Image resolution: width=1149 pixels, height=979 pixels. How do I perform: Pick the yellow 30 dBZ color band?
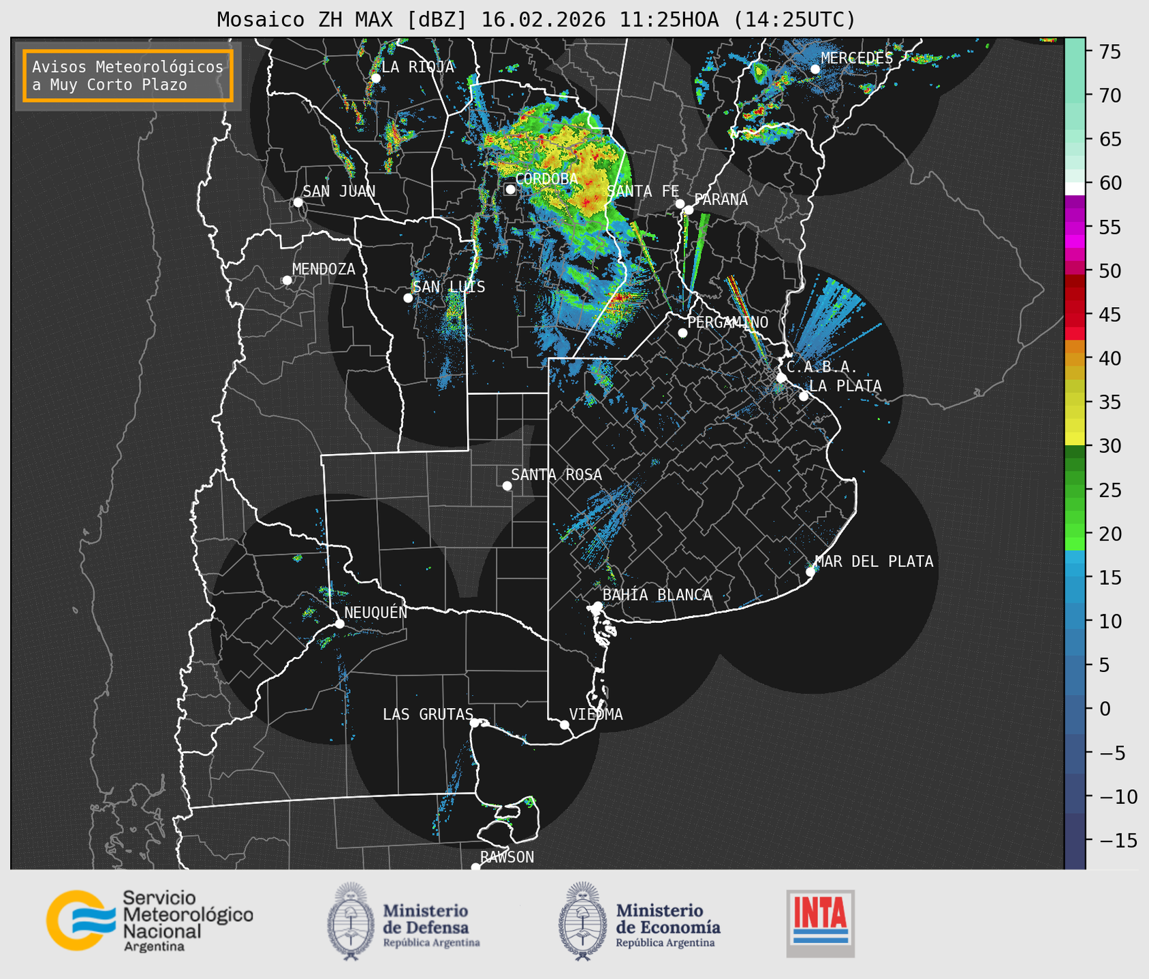click(1074, 439)
